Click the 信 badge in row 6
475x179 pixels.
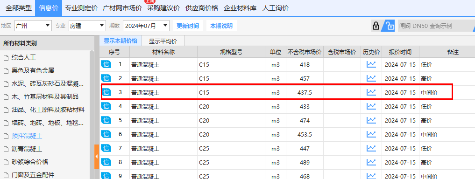tap(106, 134)
